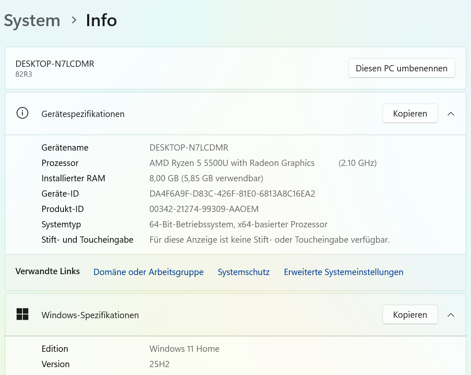Click the Version label
The image size is (471, 375).
(x=56, y=364)
